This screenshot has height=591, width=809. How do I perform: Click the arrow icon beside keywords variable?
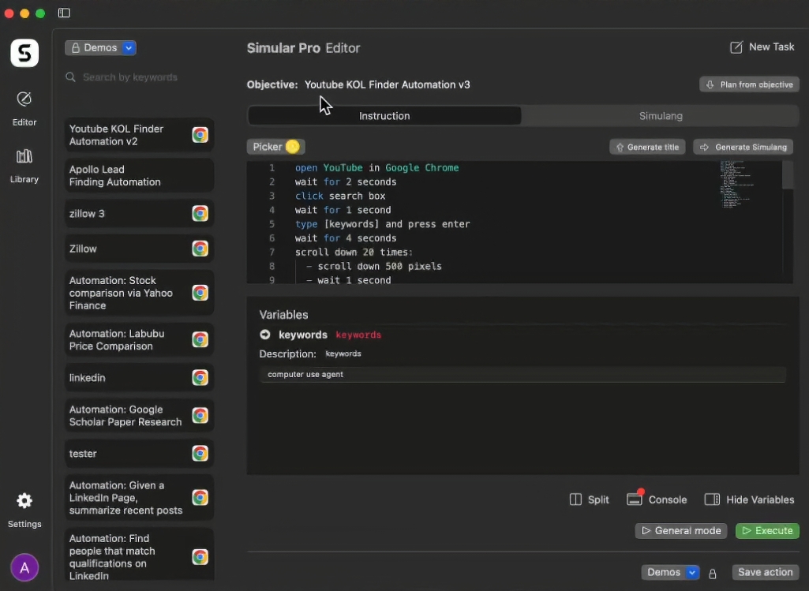pos(265,335)
